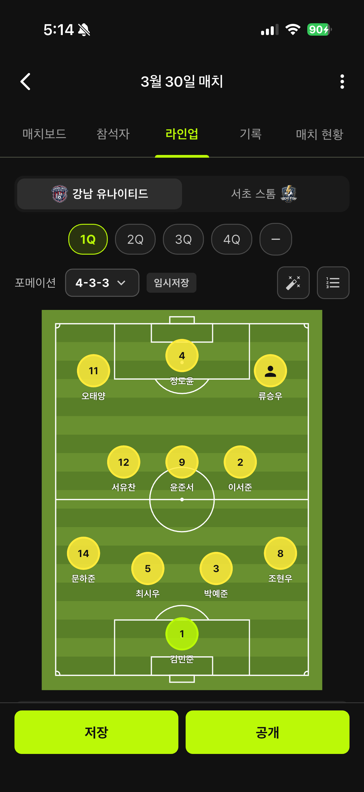Open the three-dot overflow menu

pos(342,82)
